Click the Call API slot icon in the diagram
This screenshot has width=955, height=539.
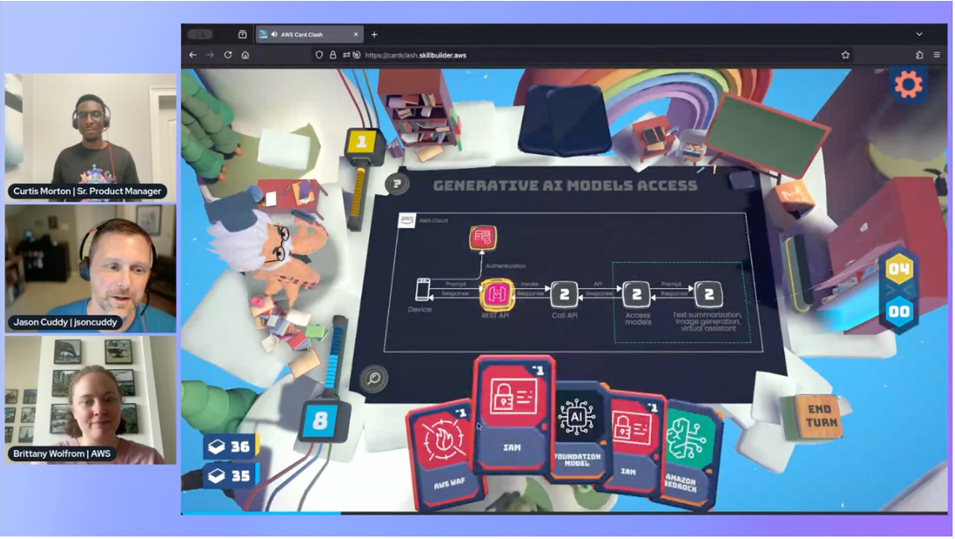(x=566, y=294)
